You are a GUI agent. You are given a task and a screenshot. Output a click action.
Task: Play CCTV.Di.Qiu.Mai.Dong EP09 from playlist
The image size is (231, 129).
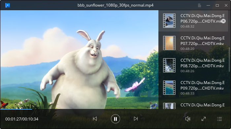click(193, 88)
